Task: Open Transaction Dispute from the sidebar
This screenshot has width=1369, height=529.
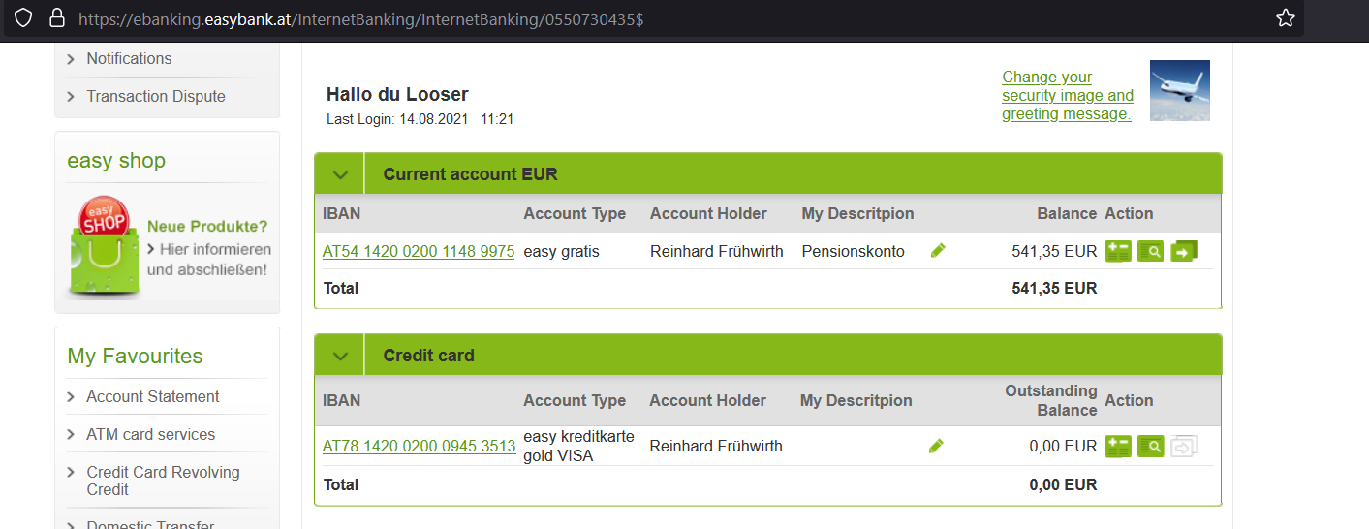Action: [x=156, y=97]
